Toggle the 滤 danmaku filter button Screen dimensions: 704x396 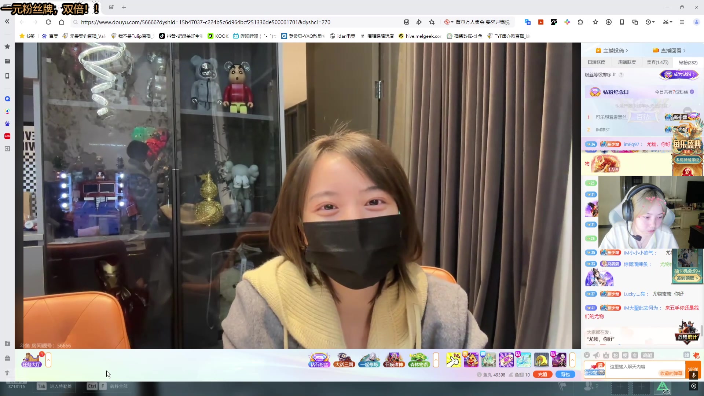tap(686, 355)
